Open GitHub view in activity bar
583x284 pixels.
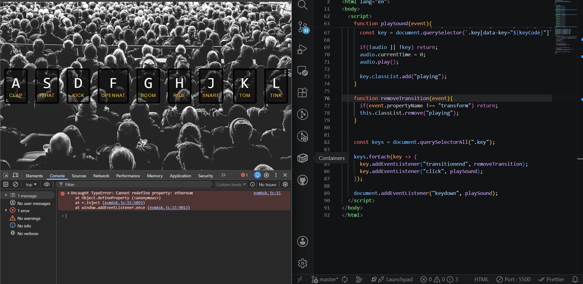pyautogui.click(x=302, y=179)
